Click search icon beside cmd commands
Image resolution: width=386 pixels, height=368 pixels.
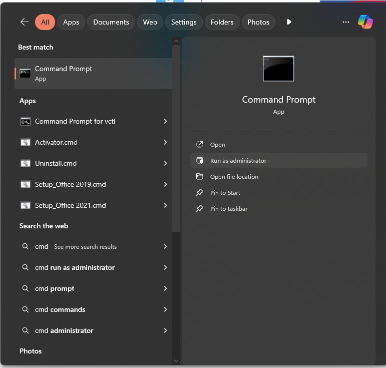26,309
